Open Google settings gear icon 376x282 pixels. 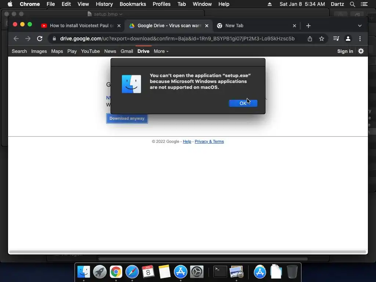tap(361, 51)
